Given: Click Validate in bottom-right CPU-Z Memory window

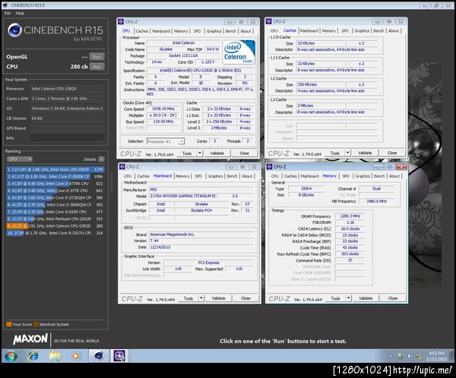Looking at the screenshot, I should point(366,298).
